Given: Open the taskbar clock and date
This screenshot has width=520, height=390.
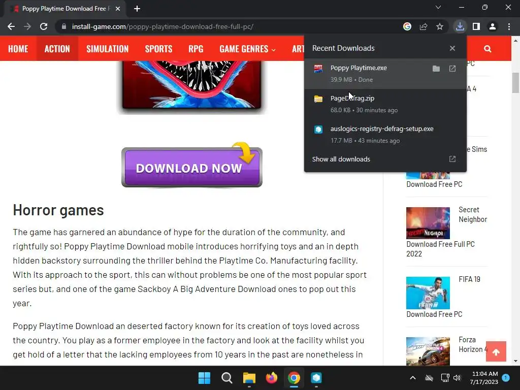Looking at the screenshot, I should (x=484, y=378).
